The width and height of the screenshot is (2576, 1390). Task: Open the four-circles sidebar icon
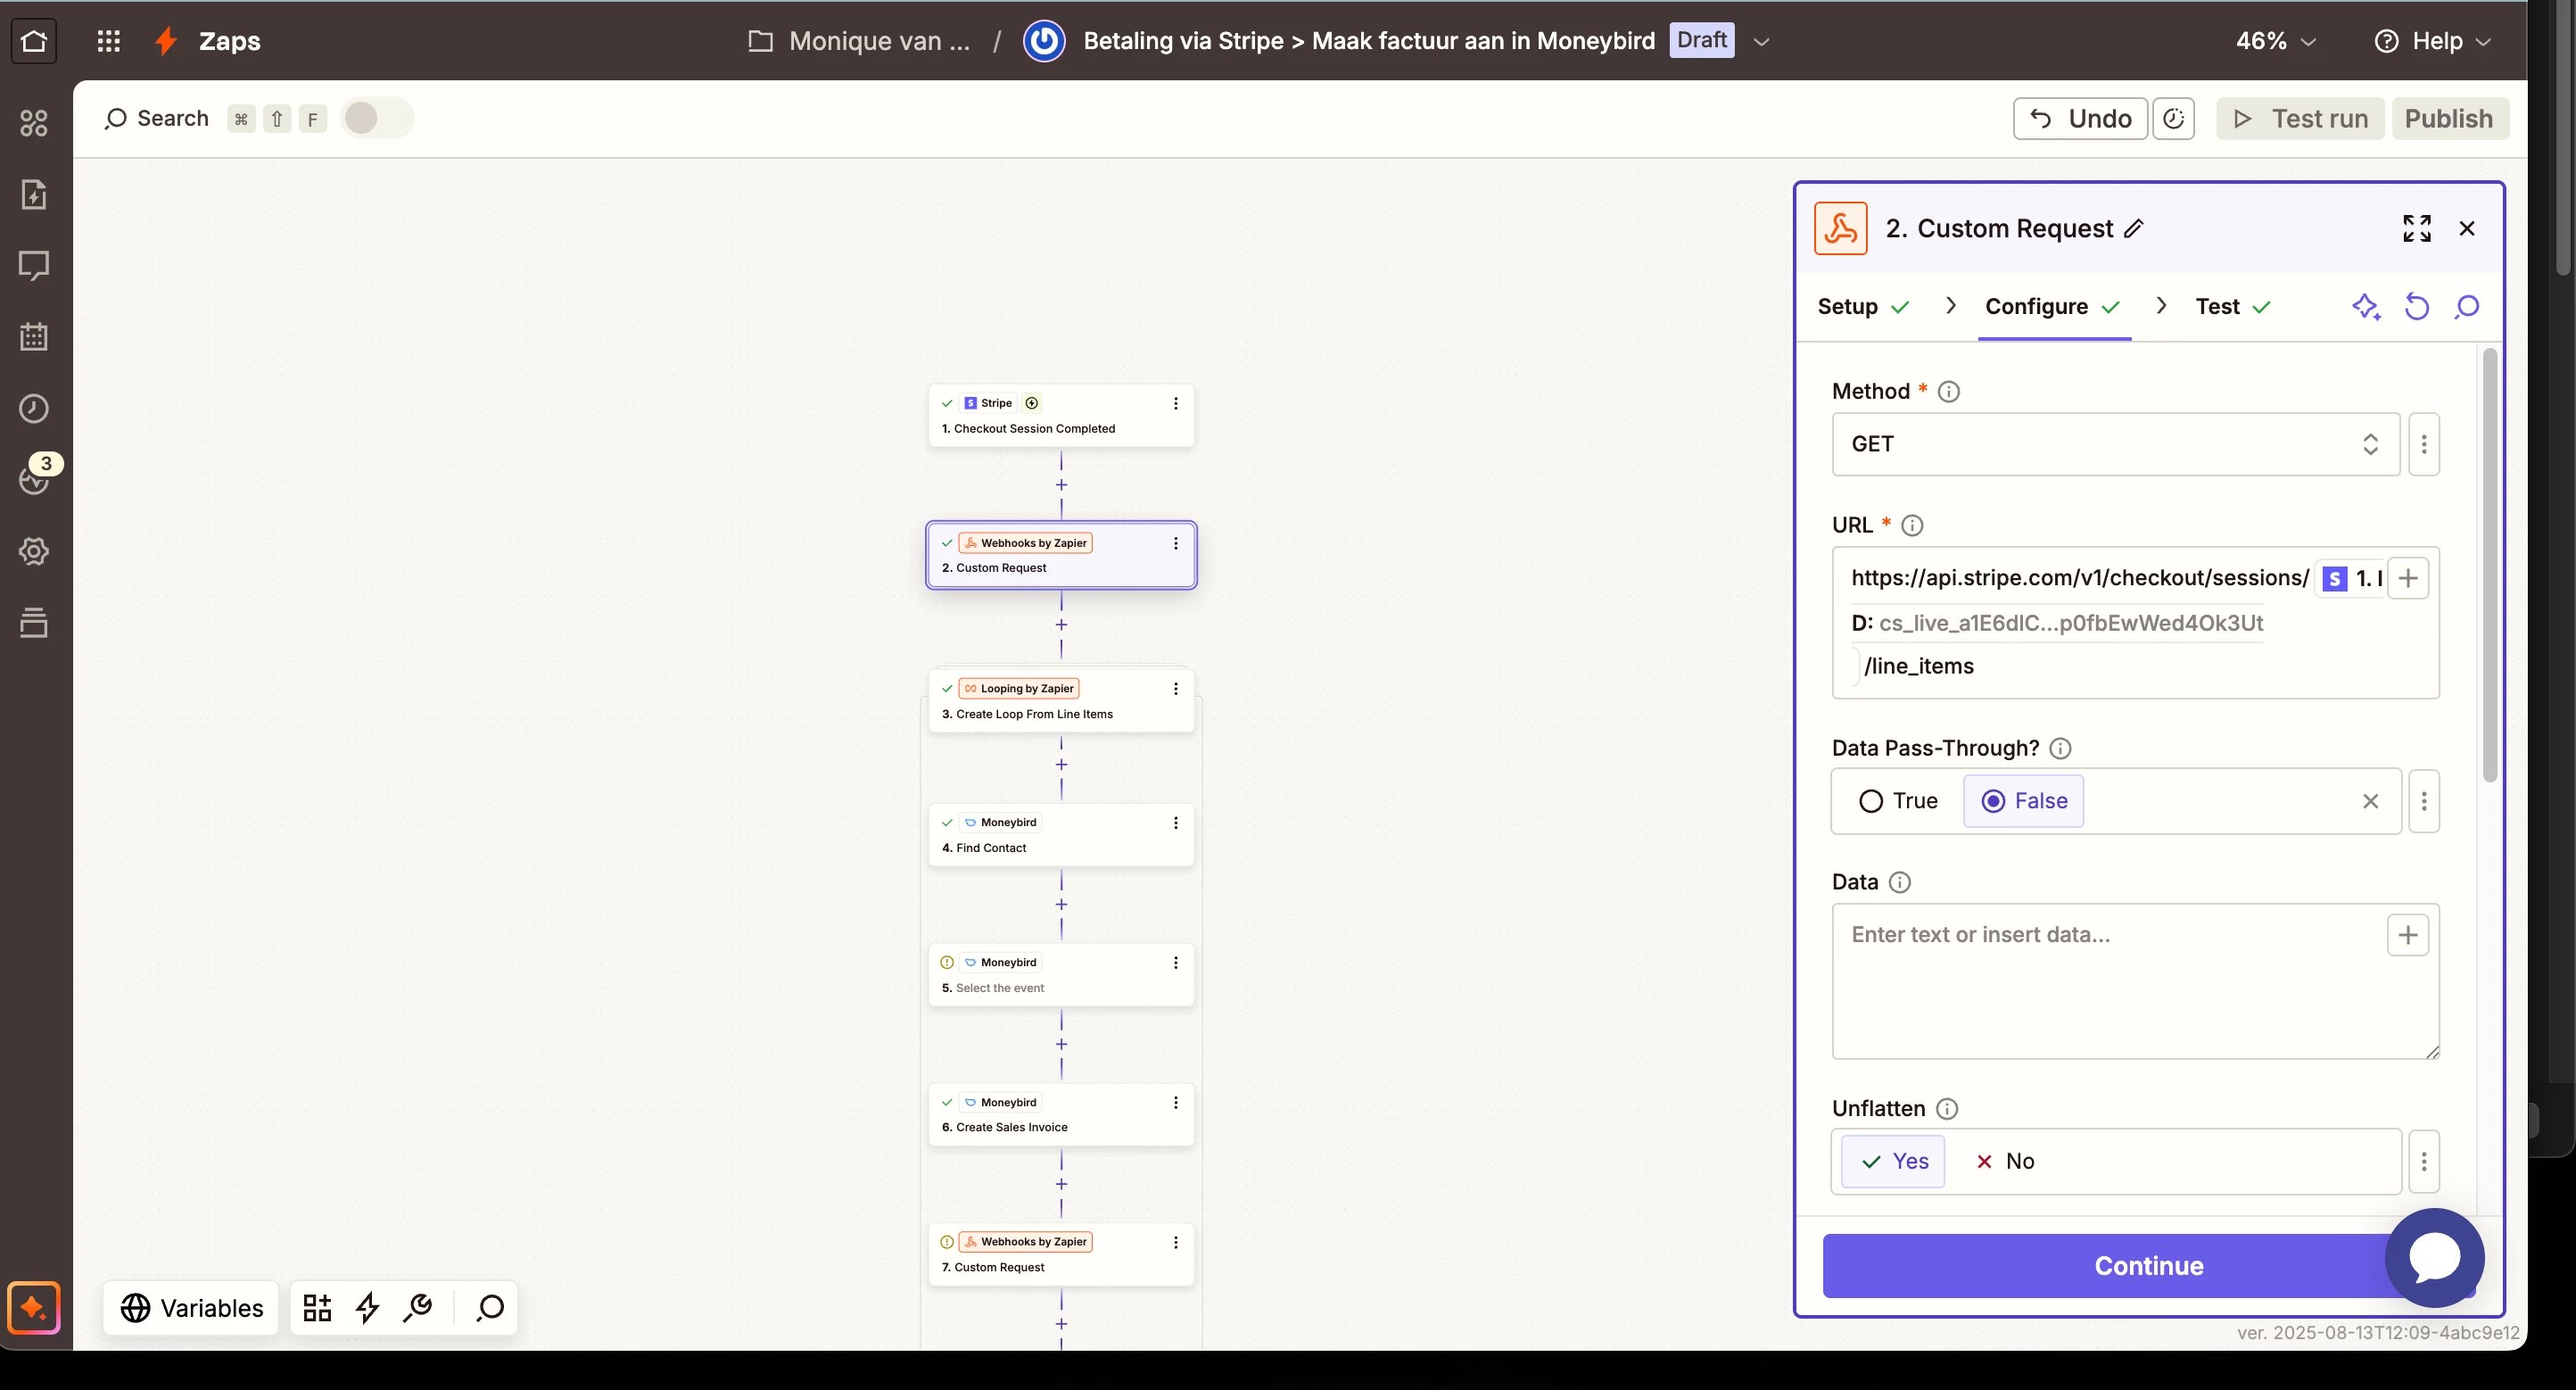(34, 123)
